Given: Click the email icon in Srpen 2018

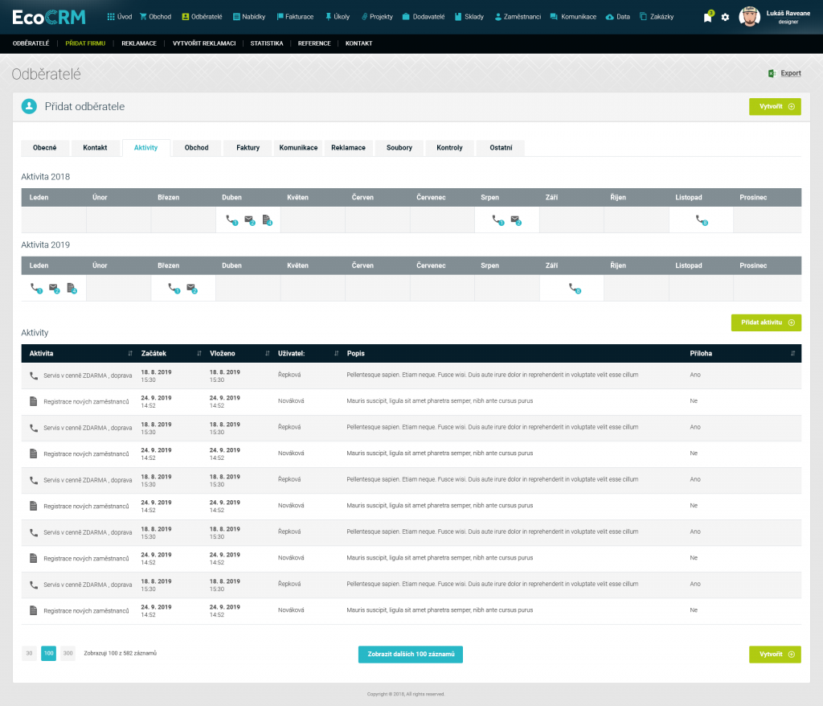Looking at the screenshot, I should 514,220.
